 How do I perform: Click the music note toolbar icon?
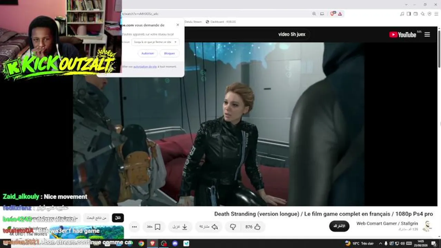pyautogui.click(x=402, y=14)
